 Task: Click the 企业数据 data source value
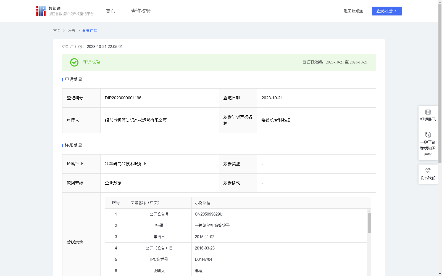(113, 183)
